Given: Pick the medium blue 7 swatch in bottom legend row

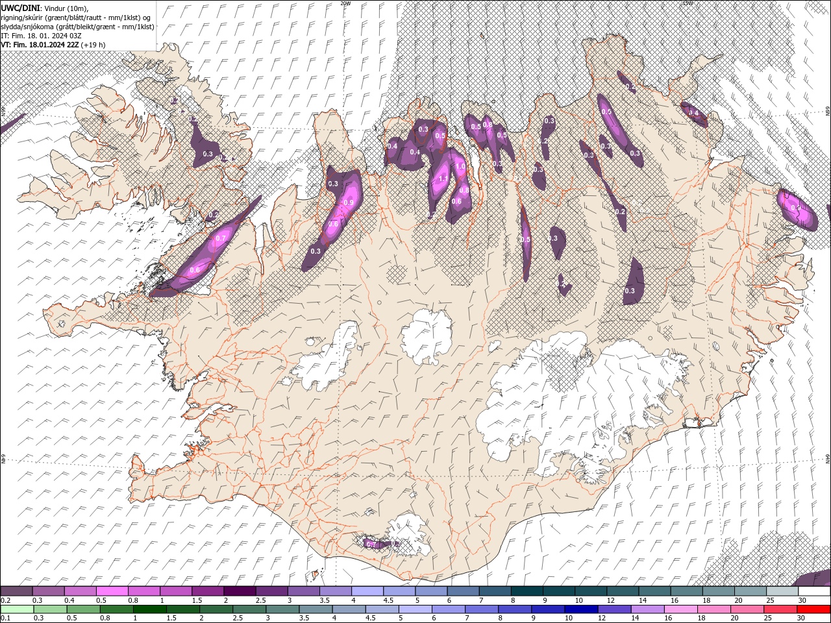Looking at the screenshot, I should point(481,609).
